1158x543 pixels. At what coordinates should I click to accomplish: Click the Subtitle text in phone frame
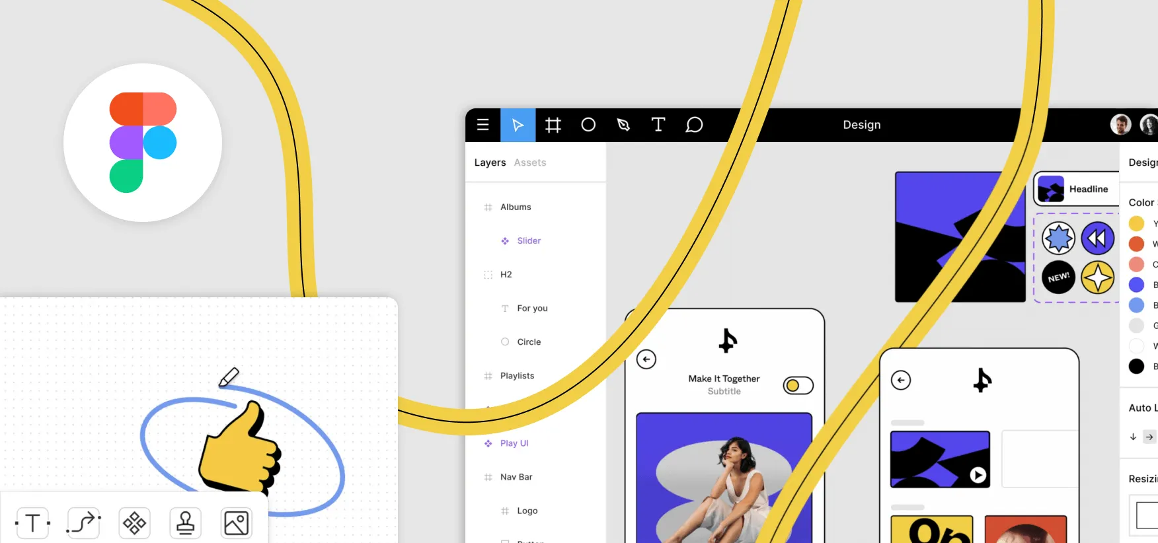pos(724,391)
